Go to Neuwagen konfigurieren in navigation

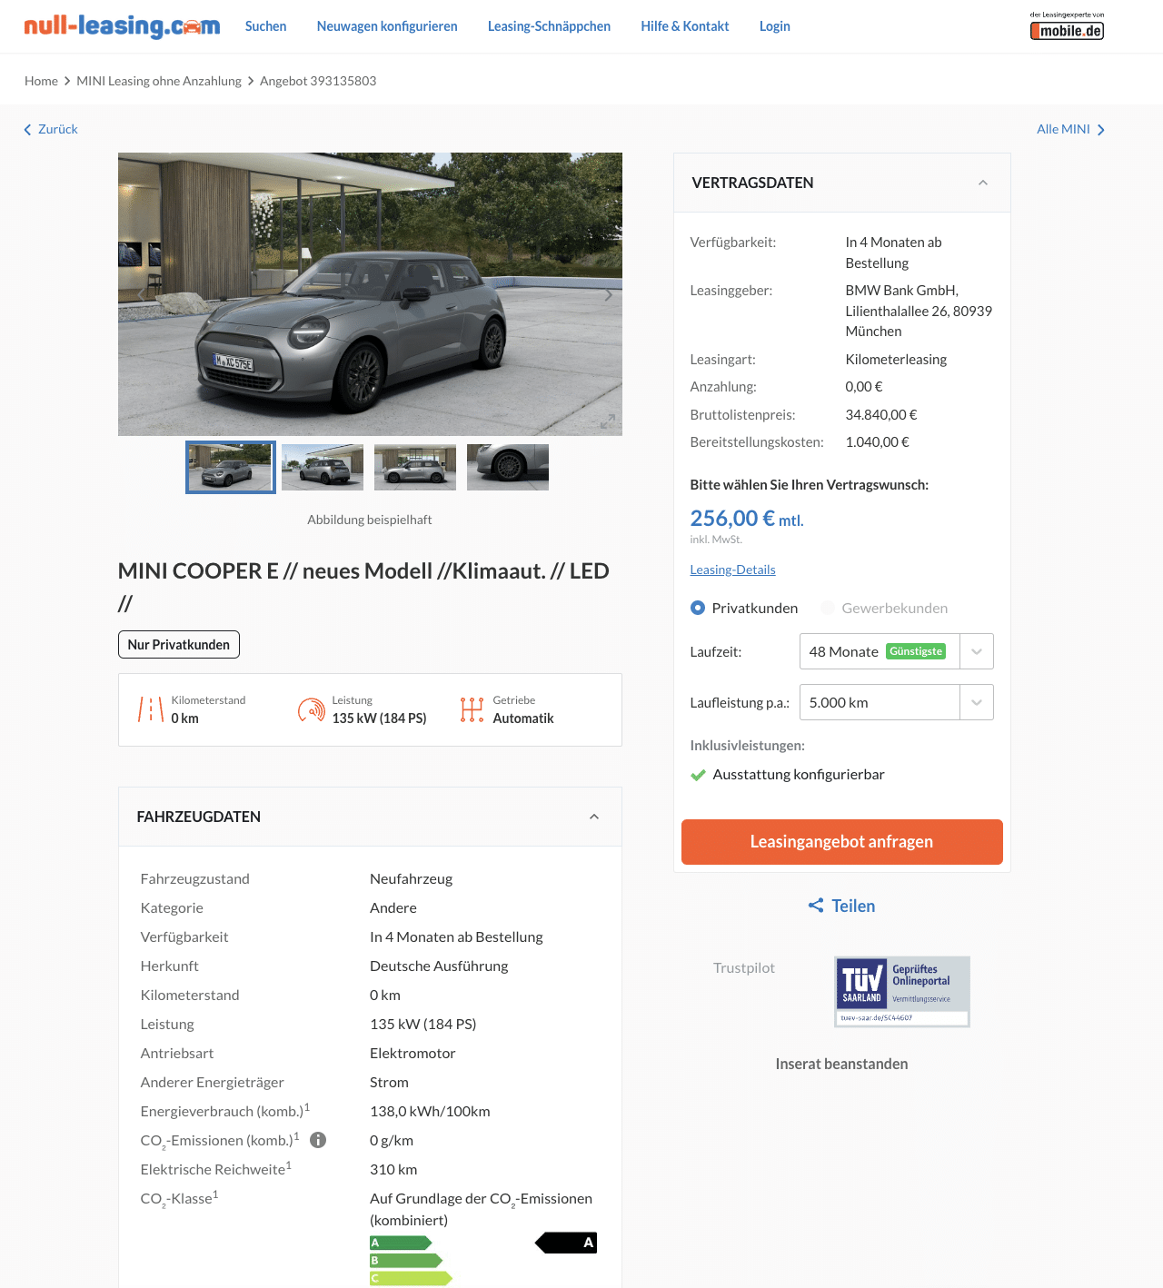[x=387, y=26]
